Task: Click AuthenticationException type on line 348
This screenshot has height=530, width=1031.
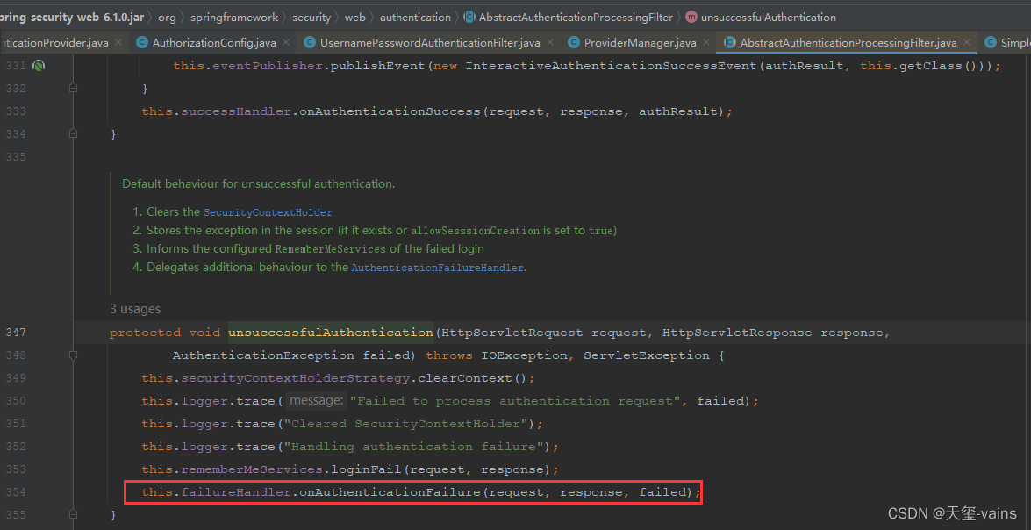Action: tap(263, 355)
